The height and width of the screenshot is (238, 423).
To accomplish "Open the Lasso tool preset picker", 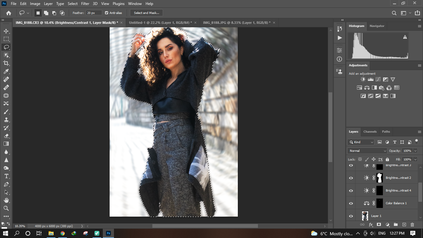I will tap(24, 13).
